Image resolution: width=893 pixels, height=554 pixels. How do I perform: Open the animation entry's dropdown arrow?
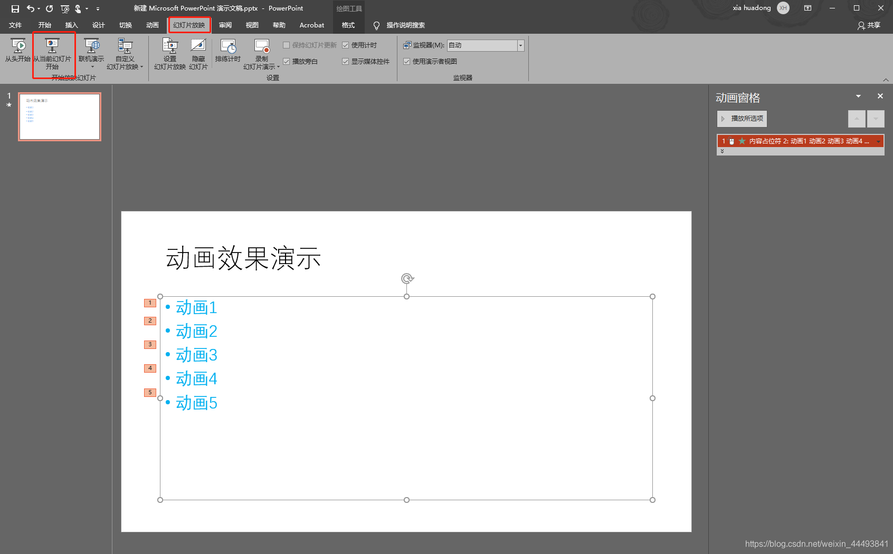879,141
